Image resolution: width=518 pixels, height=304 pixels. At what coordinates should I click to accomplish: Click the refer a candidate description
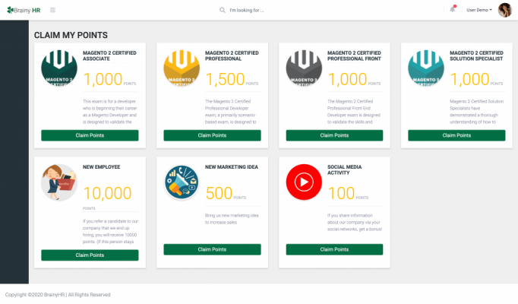tap(110, 231)
